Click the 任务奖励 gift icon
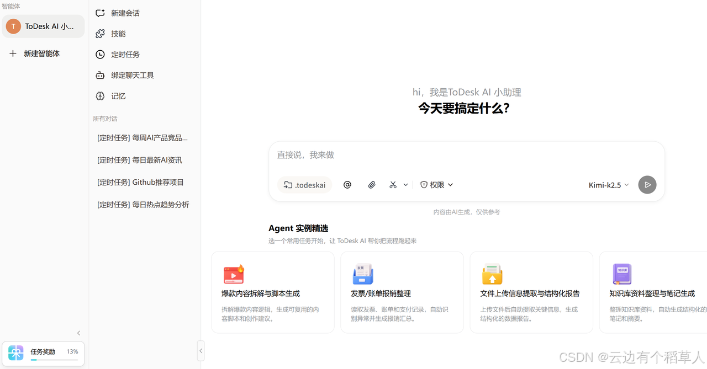This screenshot has height=369, width=707. pos(16,352)
